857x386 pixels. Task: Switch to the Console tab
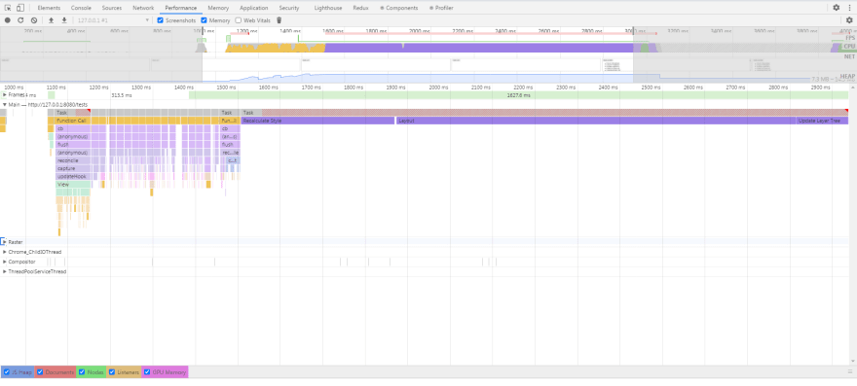click(x=81, y=8)
